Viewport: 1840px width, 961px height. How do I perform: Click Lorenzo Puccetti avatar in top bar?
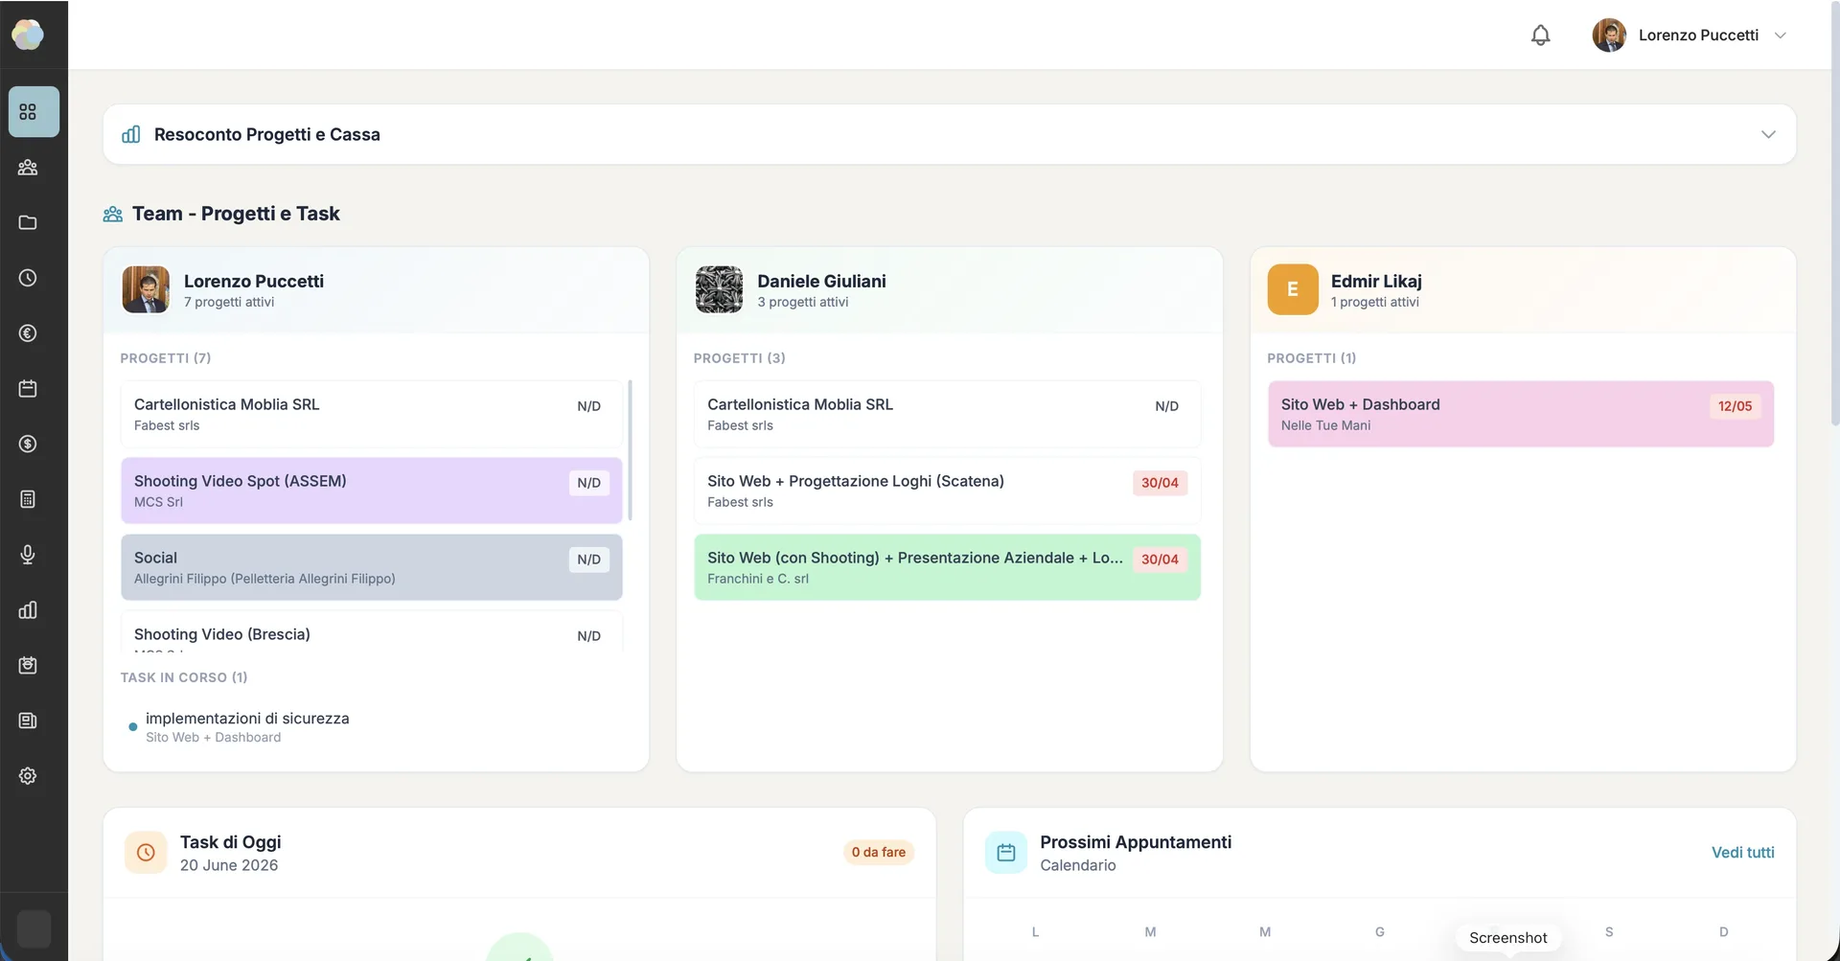tap(1609, 35)
